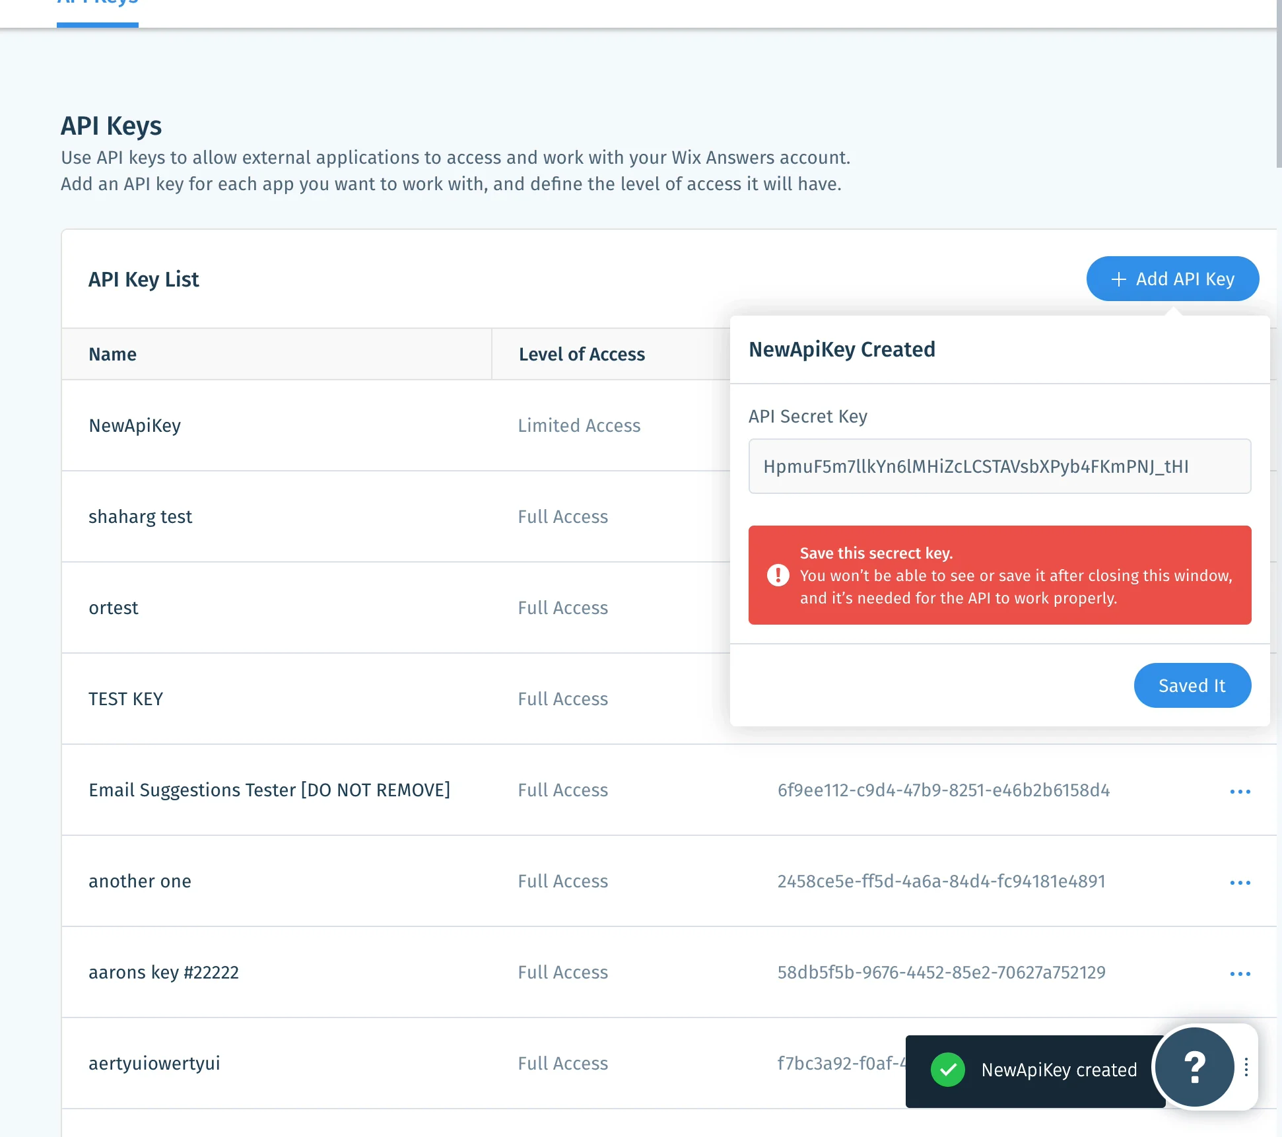Select the Email Suggestions Tester [DO NOT REMOVE] name

coord(269,790)
